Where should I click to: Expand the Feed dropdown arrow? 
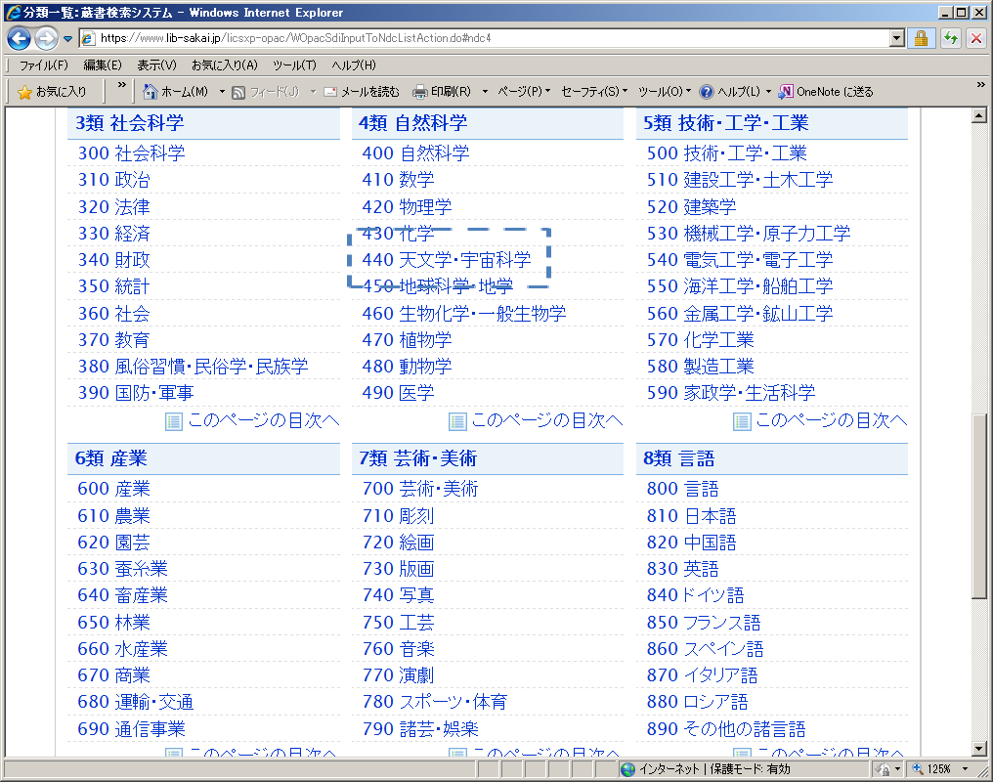pyautogui.click(x=313, y=92)
